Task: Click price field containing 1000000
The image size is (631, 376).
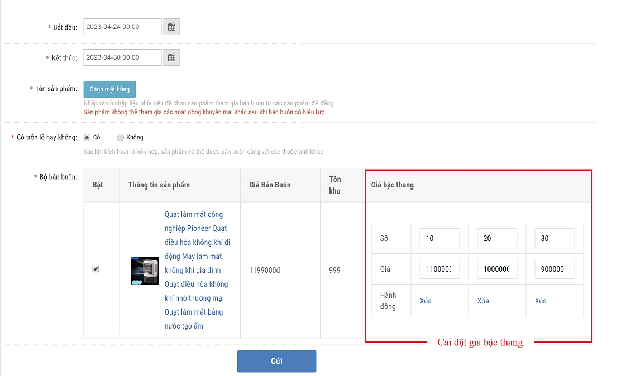Action: coord(497,269)
